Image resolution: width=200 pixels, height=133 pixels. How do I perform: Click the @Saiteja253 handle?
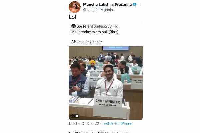(x=101, y=26)
